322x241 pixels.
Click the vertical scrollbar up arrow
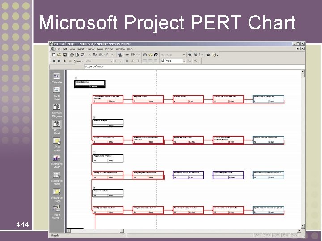302,72
